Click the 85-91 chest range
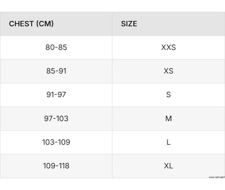This screenshot has height=190, width=225. 56,71
